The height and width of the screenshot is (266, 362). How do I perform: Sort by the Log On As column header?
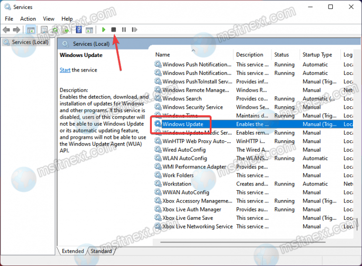(x=348, y=55)
